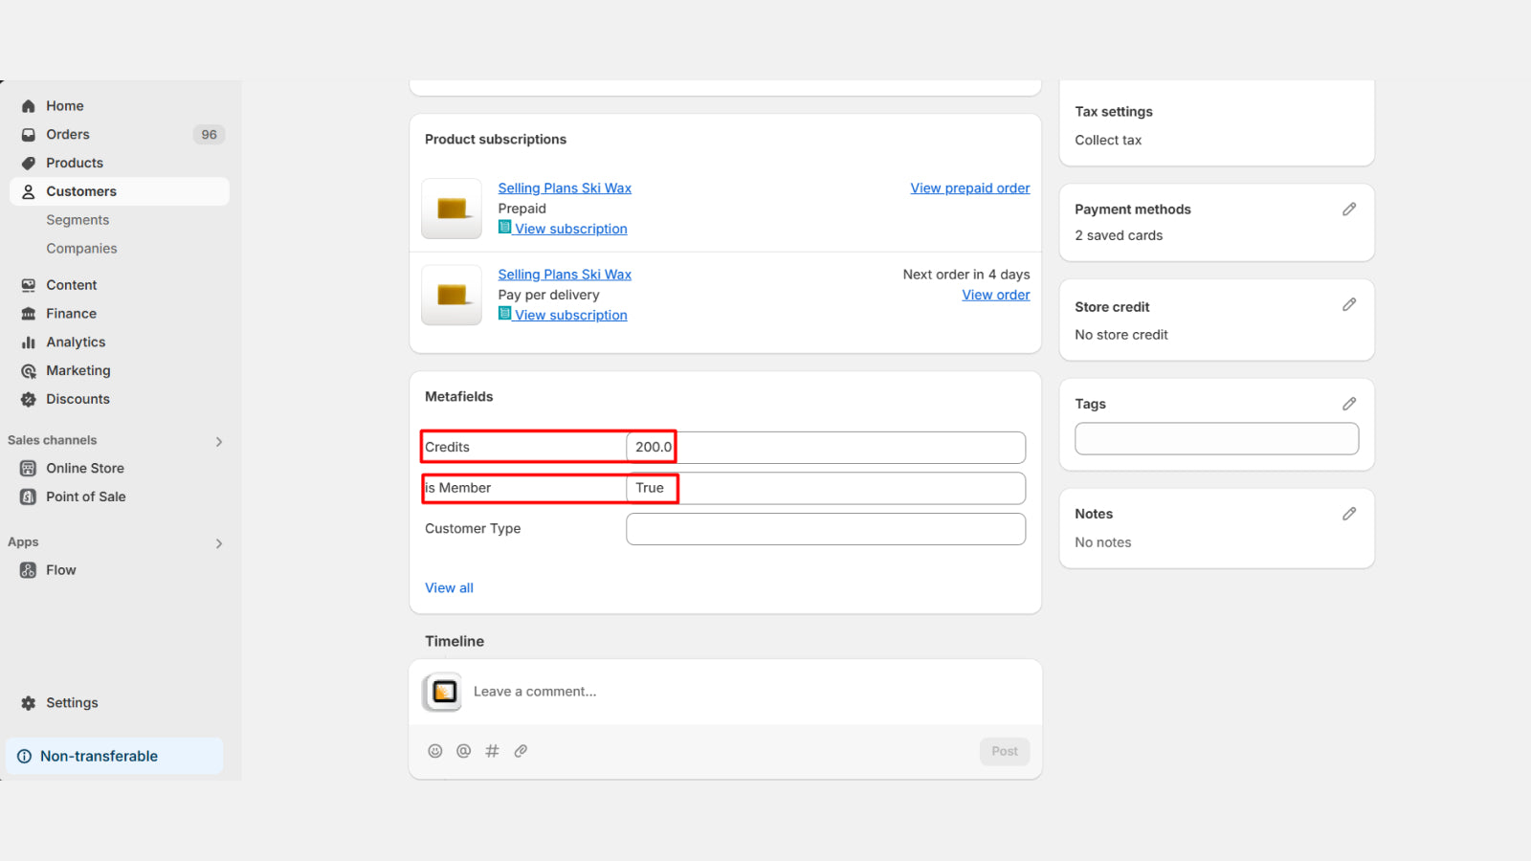
Task: View all metafields
Action: (449, 587)
